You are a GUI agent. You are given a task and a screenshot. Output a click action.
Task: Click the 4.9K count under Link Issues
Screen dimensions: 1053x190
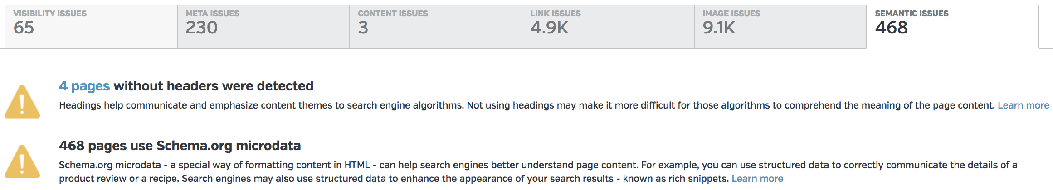(x=549, y=28)
